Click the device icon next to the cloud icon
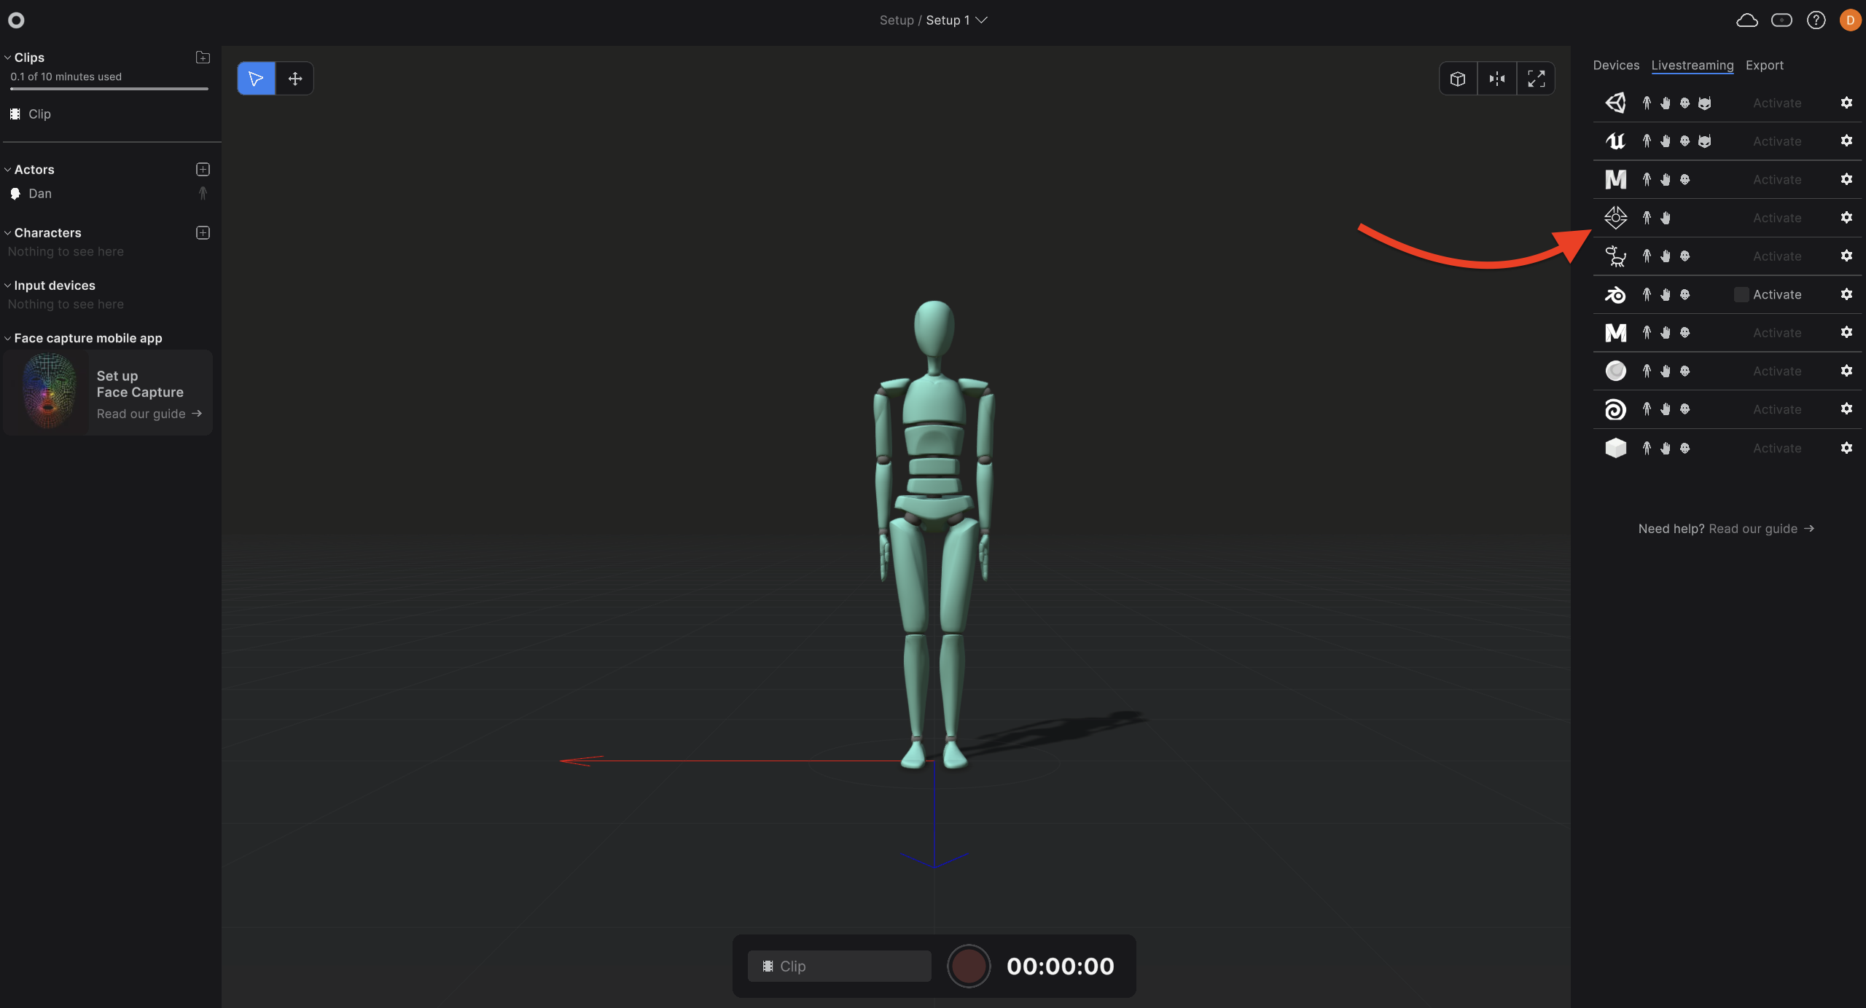Image resolution: width=1866 pixels, height=1008 pixels. pyautogui.click(x=1781, y=20)
